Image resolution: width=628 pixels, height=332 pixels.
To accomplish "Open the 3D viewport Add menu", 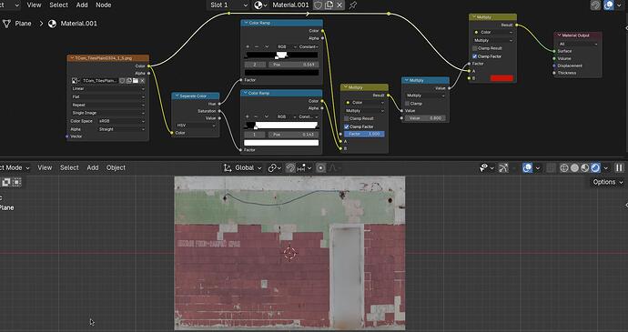I will click(93, 167).
